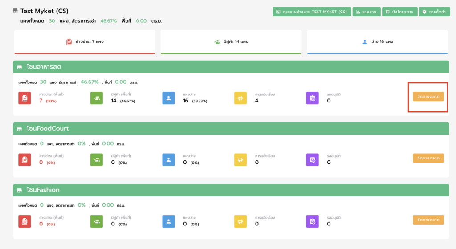The width and height of the screenshot is (456, 249).
Task: Click yellow megaphone icon in โซนอาหารสด
Action: tap(240, 98)
